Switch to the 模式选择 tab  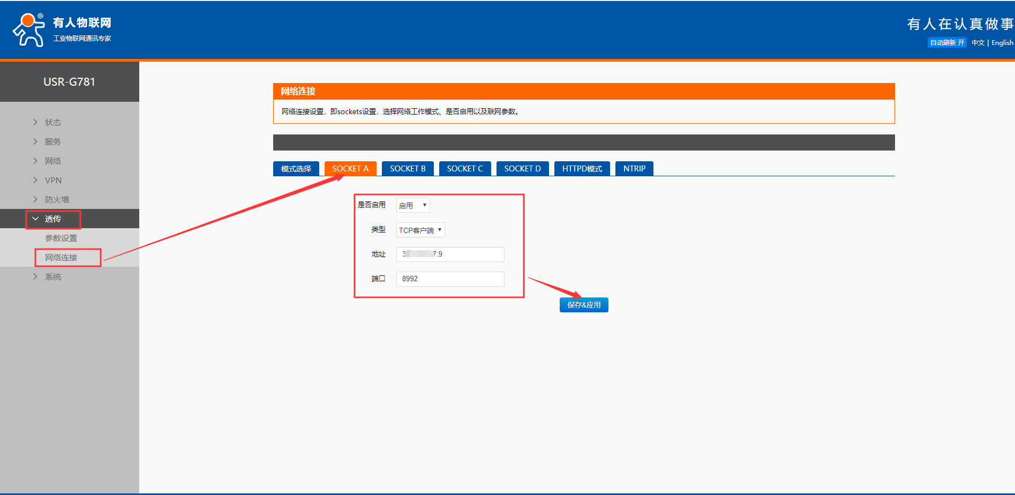tap(296, 169)
